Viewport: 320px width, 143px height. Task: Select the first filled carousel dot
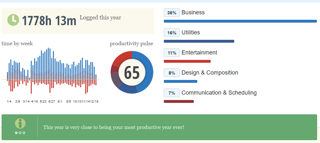[x=16, y=133]
